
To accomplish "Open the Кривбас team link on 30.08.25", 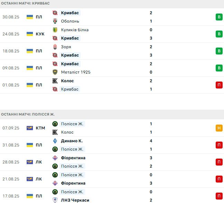I will point(70,13).
